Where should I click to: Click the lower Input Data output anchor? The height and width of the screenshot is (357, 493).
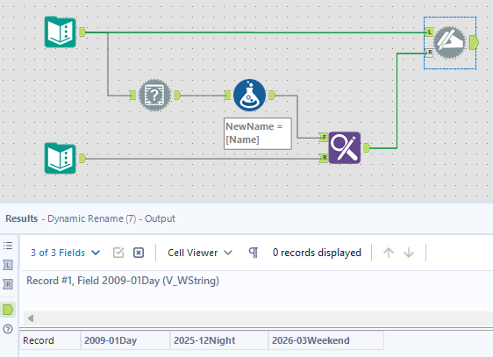82,159
